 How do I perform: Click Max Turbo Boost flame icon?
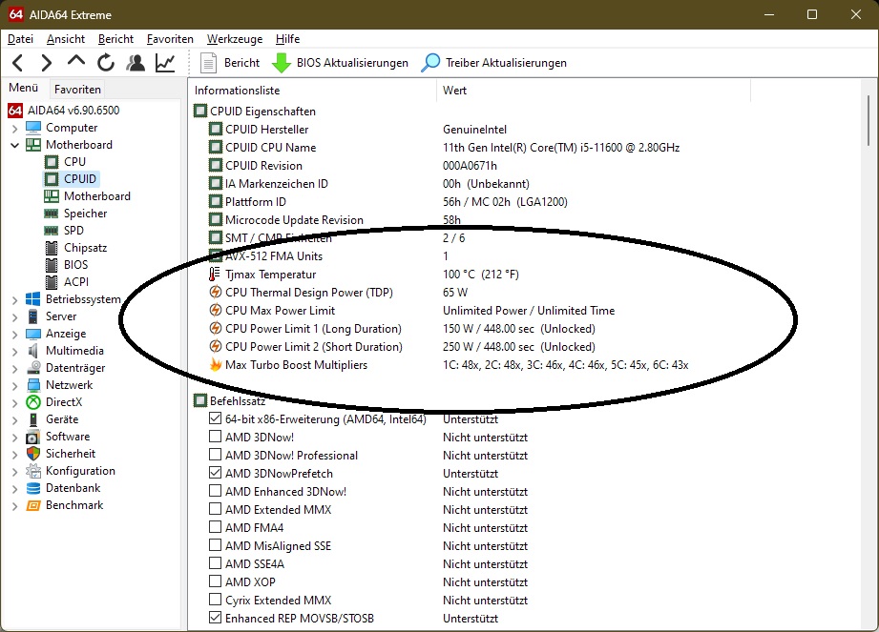pos(216,365)
